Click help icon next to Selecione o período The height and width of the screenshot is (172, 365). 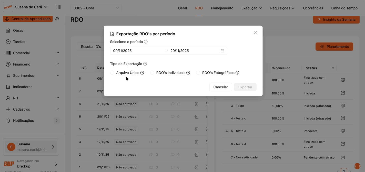click(146, 42)
